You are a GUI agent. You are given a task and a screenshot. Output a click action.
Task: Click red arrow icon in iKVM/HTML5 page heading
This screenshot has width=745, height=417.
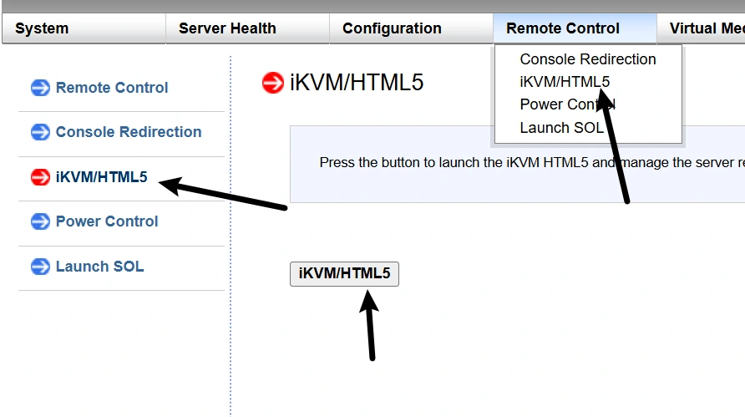pyautogui.click(x=273, y=83)
